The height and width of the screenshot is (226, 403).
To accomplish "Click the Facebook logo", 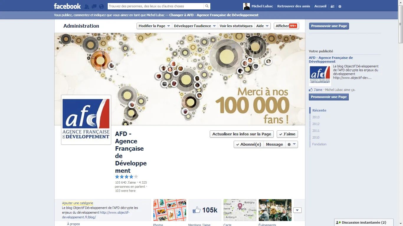I will coord(67,6).
